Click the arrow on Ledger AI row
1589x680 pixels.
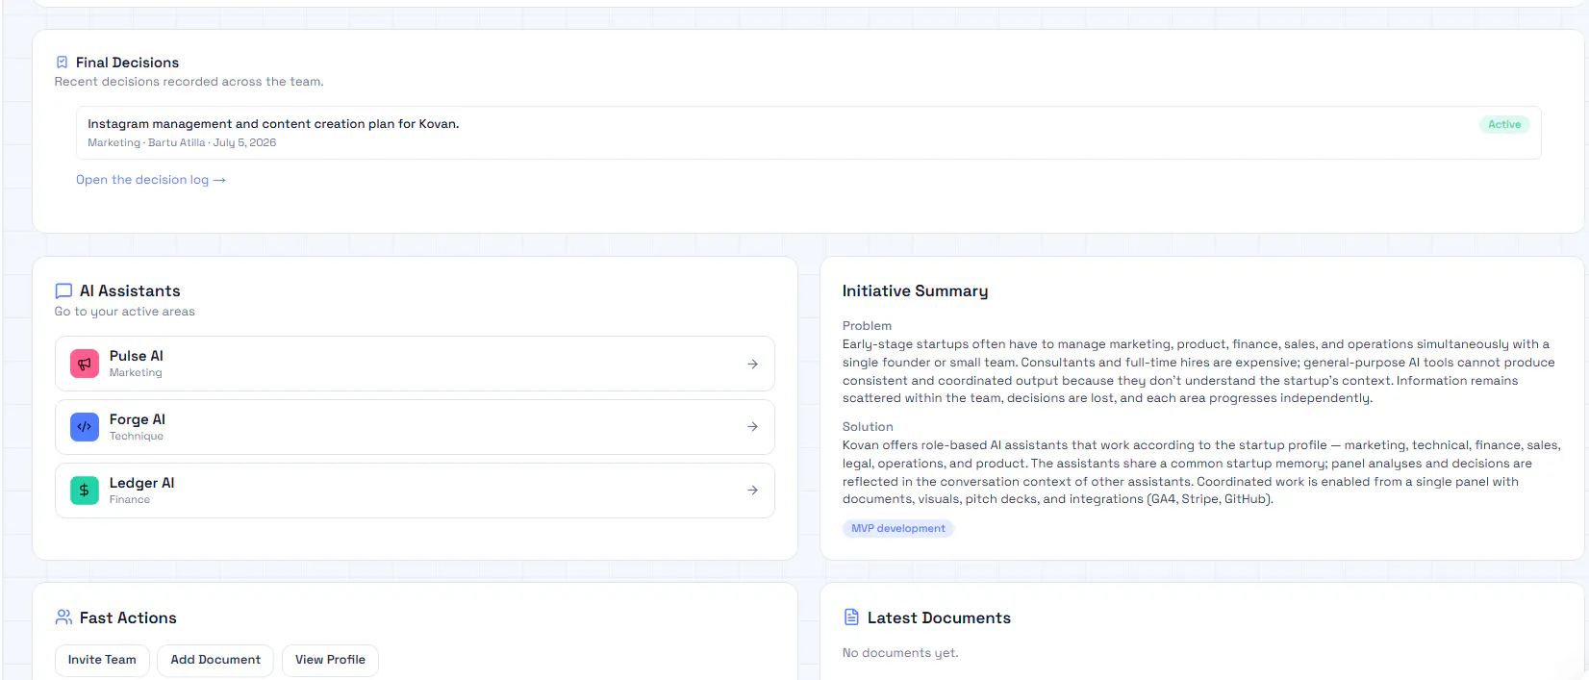(752, 491)
